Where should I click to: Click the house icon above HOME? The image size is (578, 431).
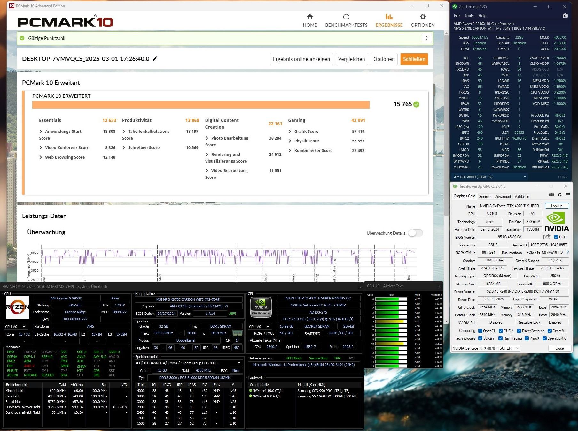tap(310, 17)
